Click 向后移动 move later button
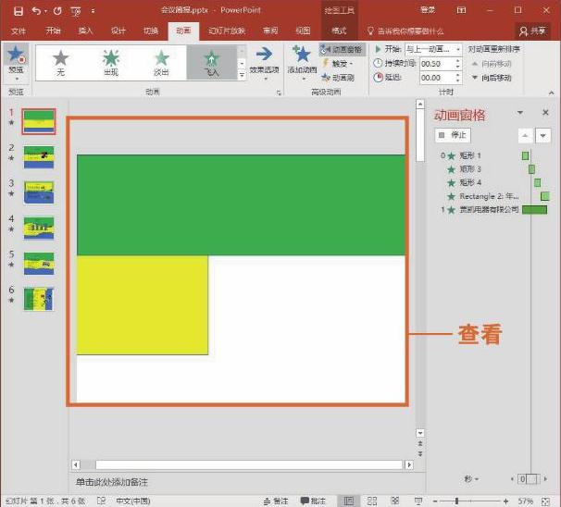561x507 pixels. (x=492, y=78)
